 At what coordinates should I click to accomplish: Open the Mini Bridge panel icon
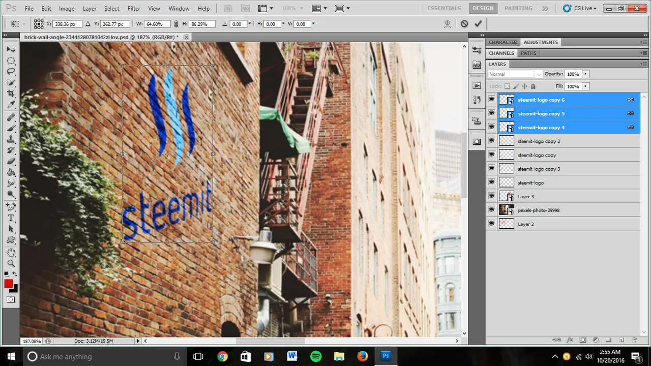477,65
